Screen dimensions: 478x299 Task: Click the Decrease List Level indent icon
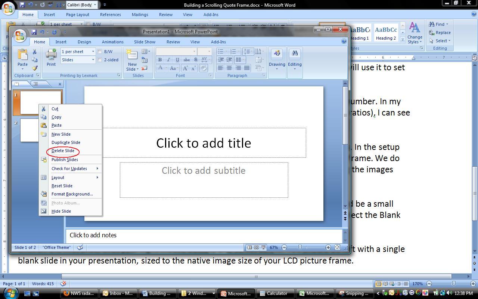(221, 60)
